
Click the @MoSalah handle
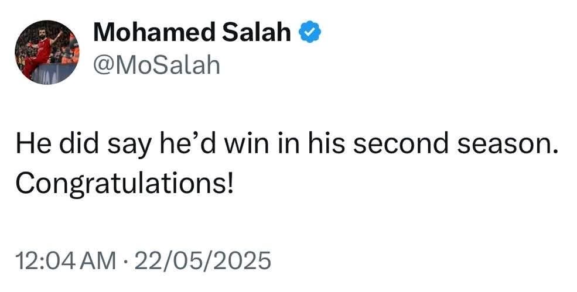157,66
